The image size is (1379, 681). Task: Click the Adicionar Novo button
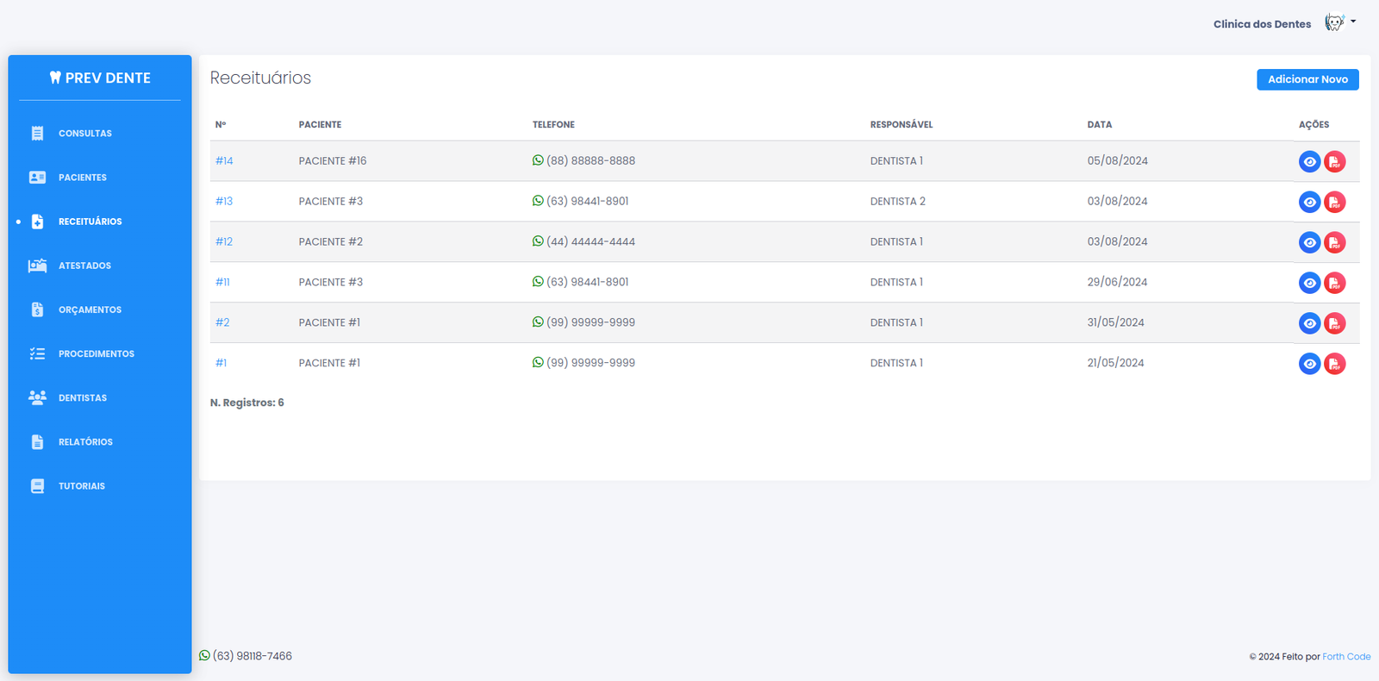click(x=1307, y=79)
